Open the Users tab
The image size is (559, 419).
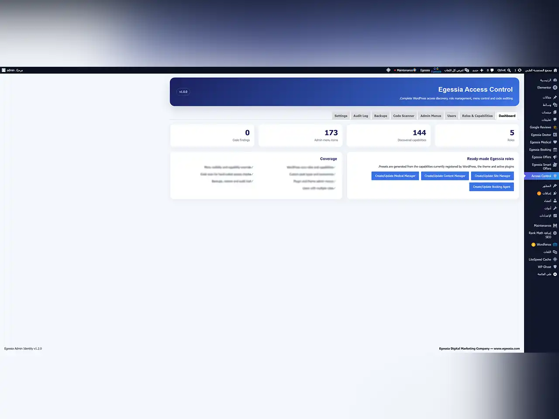pyautogui.click(x=452, y=116)
